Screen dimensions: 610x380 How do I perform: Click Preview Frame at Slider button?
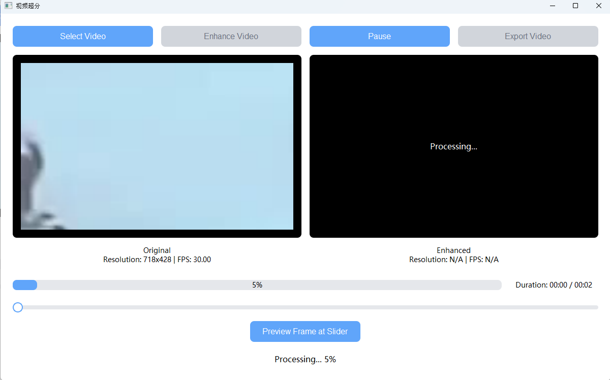click(305, 331)
